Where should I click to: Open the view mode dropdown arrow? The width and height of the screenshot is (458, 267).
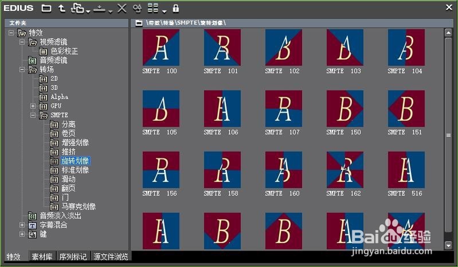click(x=164, y=11)
